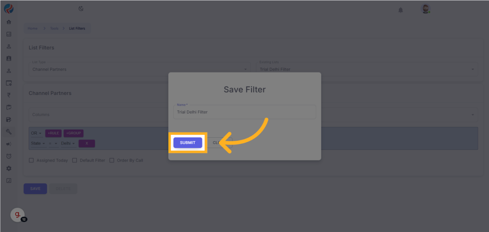489x232 pixels.
Task: Open the List Type dropdown
Action: (139, 69)
